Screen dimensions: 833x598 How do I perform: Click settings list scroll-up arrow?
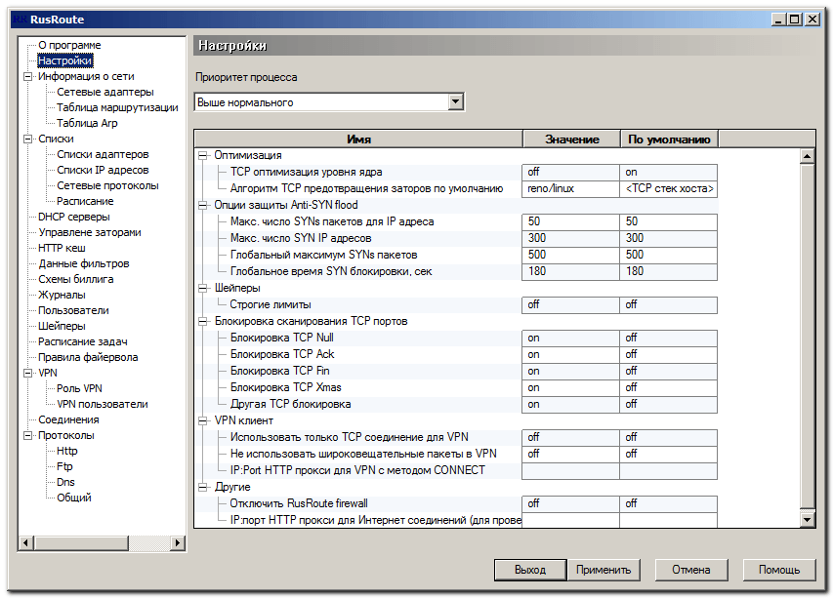pos(807,156)
